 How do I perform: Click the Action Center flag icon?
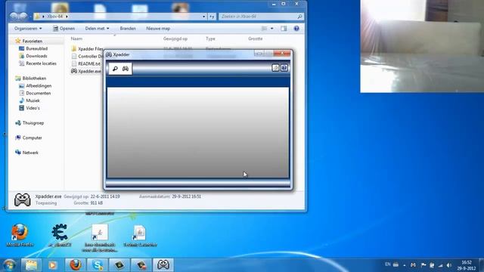pos(423,265)
